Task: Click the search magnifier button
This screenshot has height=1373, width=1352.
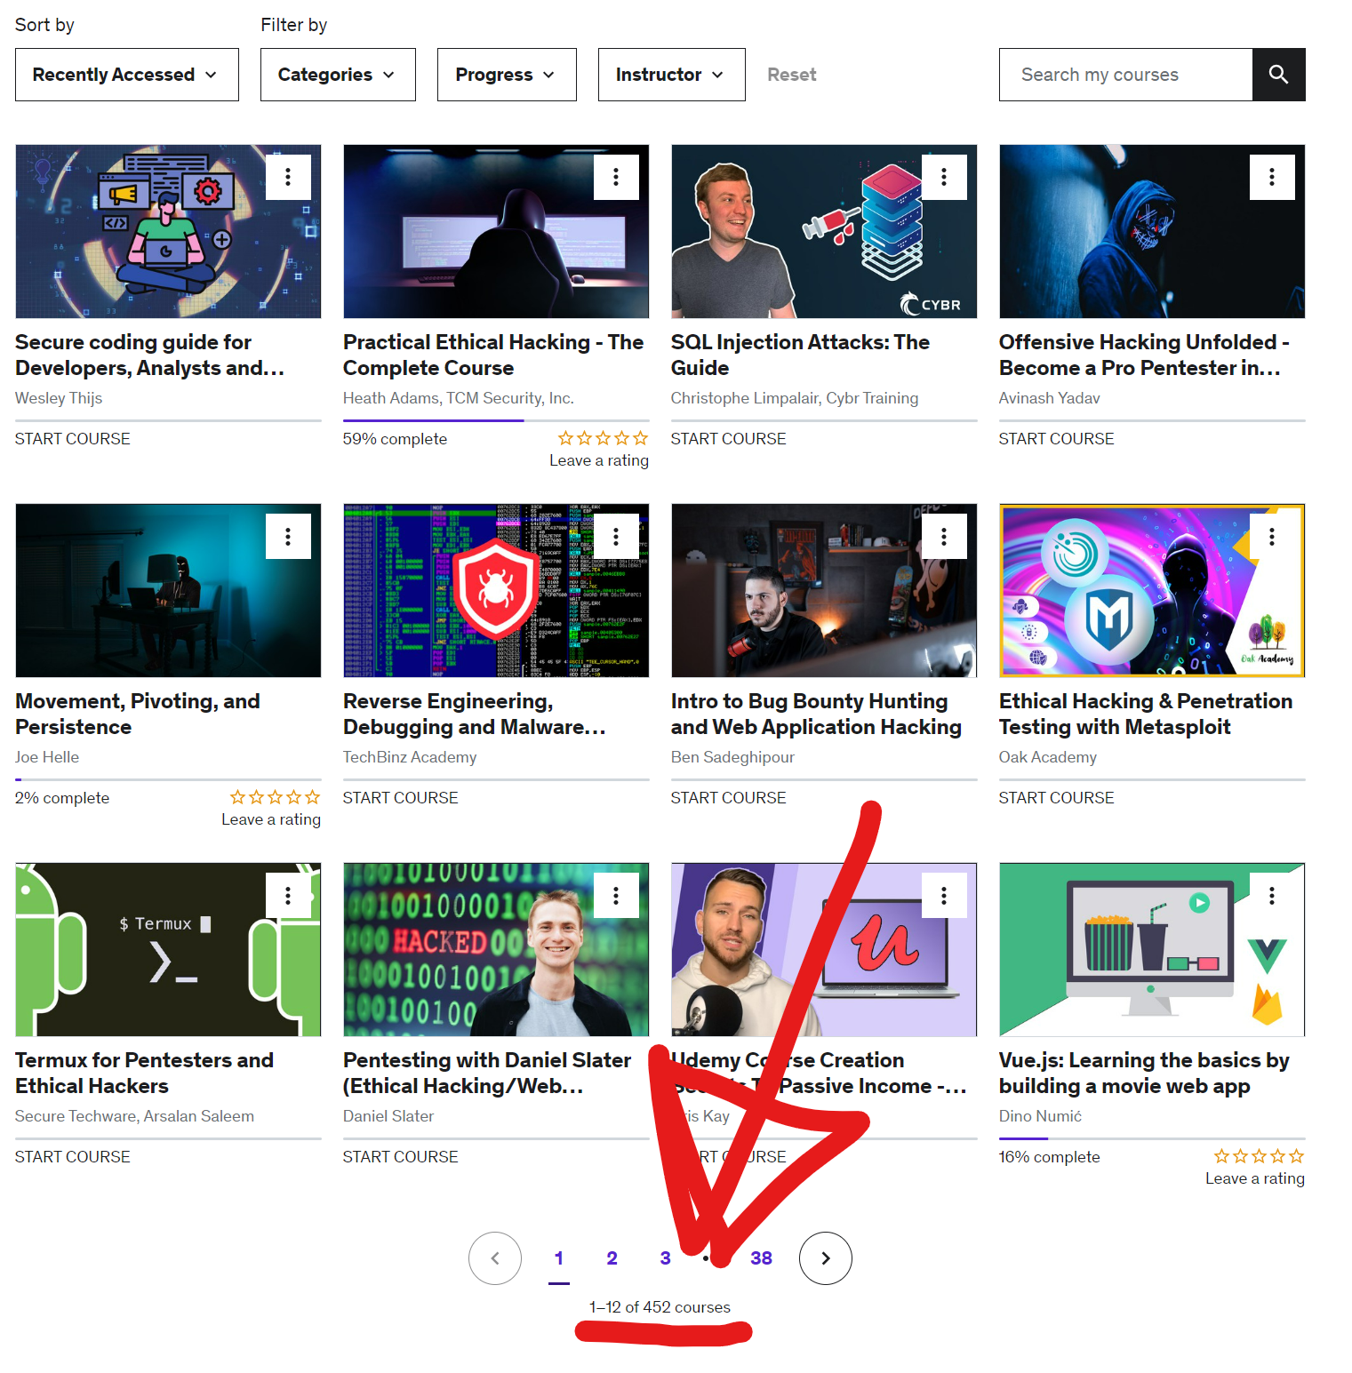Action: (x=1278, y=75)
